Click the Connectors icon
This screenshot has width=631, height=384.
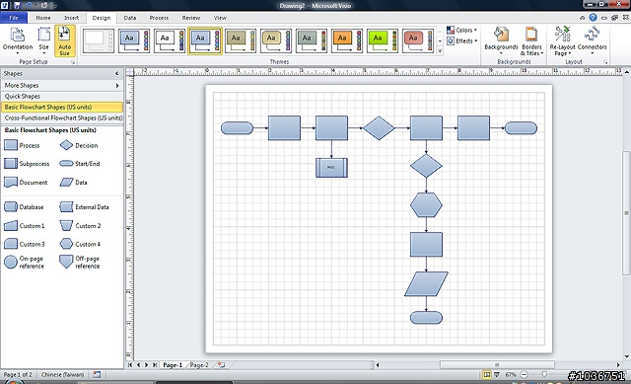(x=592, y=35)
